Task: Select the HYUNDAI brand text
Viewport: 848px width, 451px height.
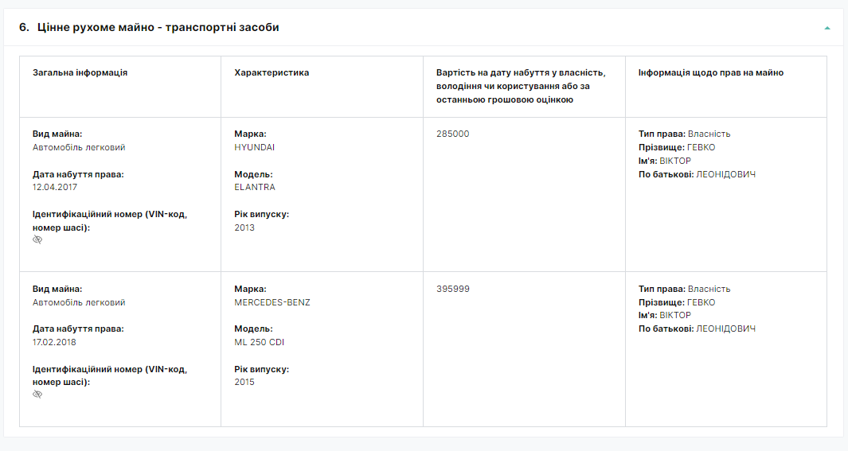Action: [254, 147]
